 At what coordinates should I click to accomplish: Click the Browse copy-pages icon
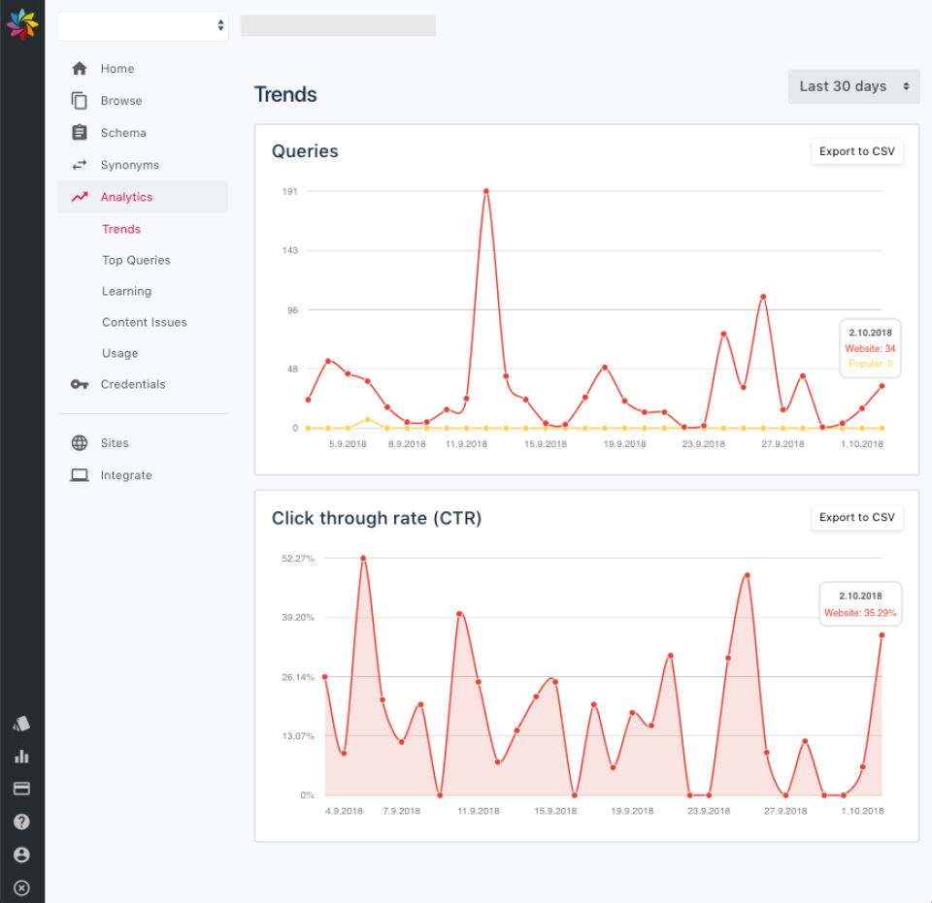point(79,101)
